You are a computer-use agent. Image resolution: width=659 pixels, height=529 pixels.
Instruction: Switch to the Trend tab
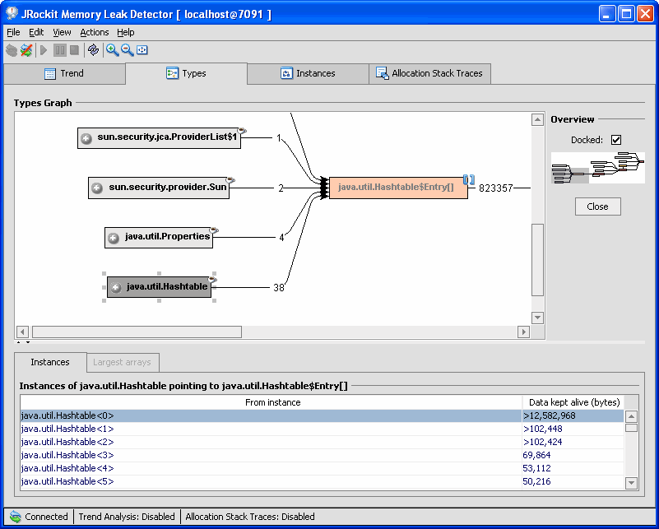[x=64, y=73]
